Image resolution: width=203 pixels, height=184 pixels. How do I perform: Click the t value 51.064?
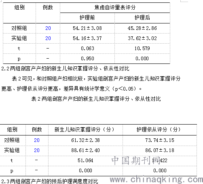tap(85, 161)
